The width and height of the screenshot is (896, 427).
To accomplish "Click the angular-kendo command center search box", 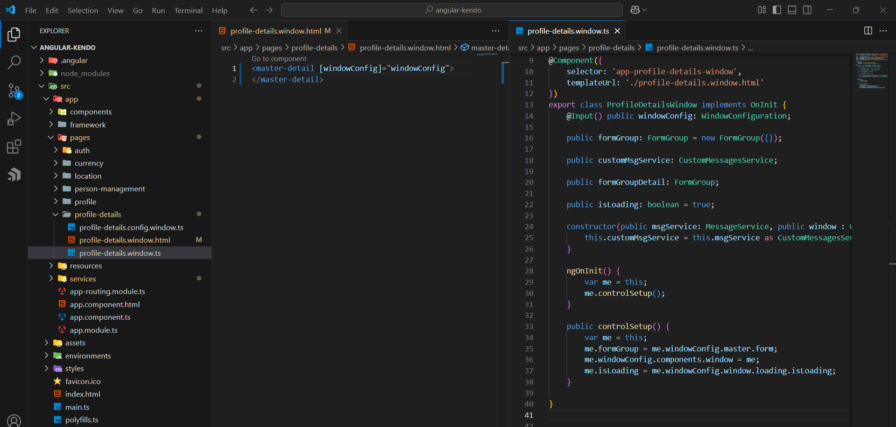I will (452, 10).
